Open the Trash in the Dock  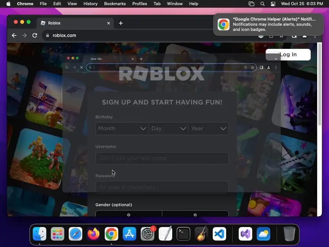[289, 234]
